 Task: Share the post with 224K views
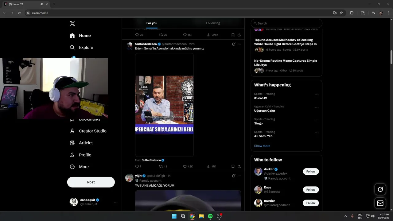click(x=239, y=35)
